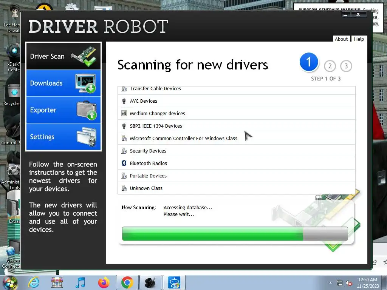
Task: Open the Exporter section
Action: [x=63, y=110]
